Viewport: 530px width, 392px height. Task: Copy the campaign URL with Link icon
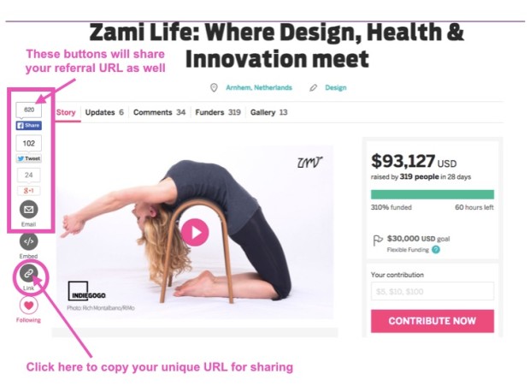[29, 273]
